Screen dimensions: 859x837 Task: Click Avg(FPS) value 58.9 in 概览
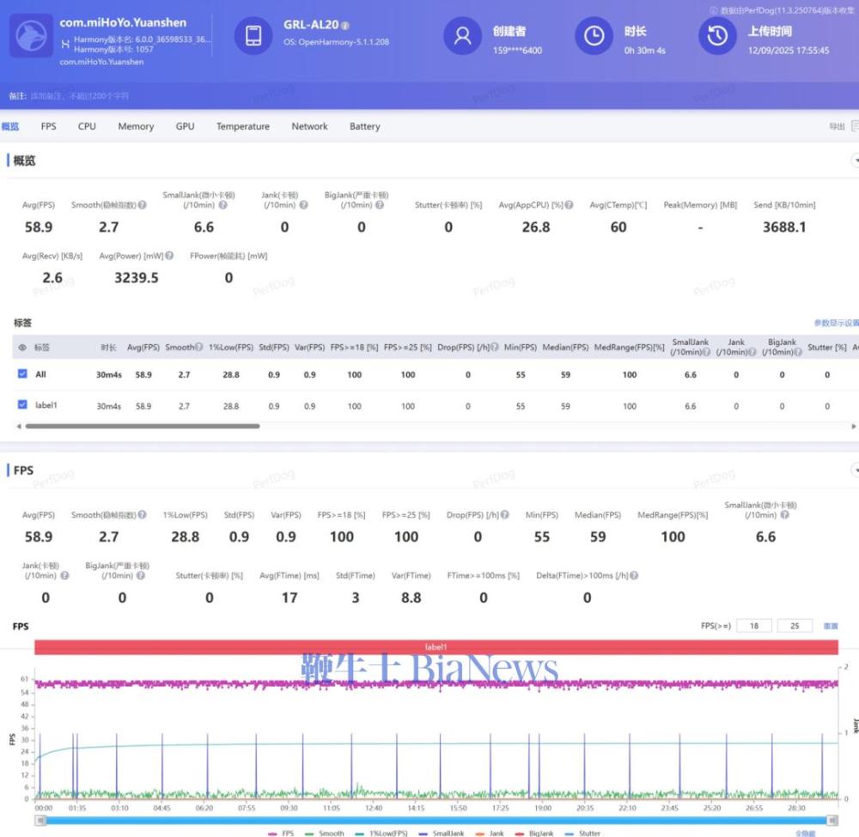pyautogui.click(x=39, y=227)
